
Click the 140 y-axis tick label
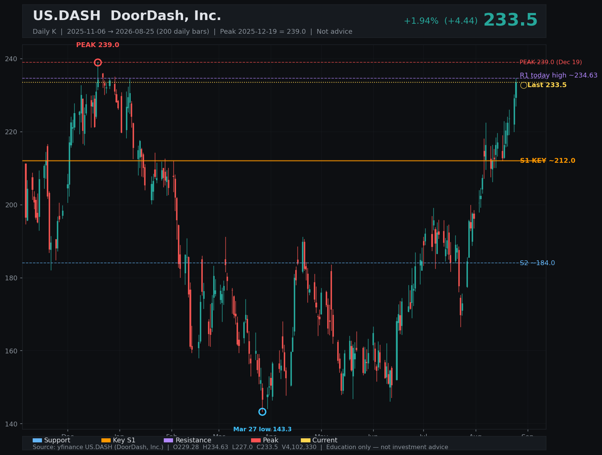pyautogui.click(x=12, y=424)
